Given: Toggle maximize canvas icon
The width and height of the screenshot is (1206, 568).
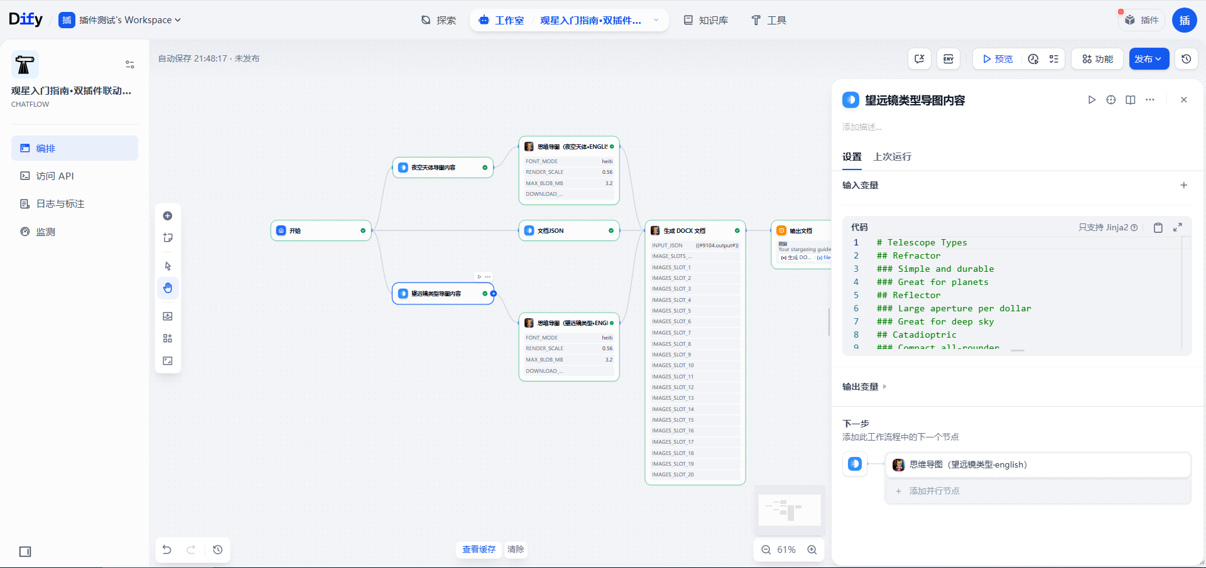Looking at the screenshot, I should [x=168, y=361].
